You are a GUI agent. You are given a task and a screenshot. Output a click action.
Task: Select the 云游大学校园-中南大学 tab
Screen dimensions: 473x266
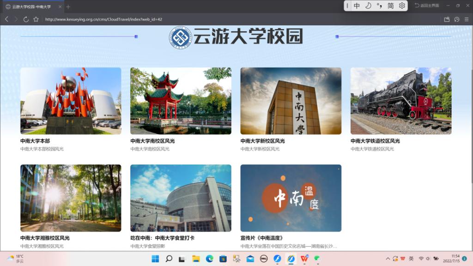pyautogui.click(x=32, y=6)
